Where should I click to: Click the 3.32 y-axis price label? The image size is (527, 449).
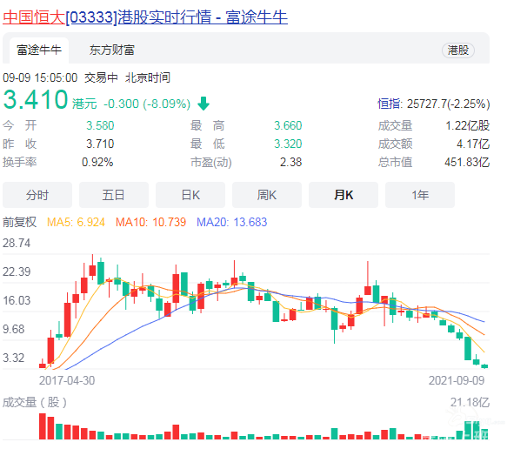pos(13,358)
